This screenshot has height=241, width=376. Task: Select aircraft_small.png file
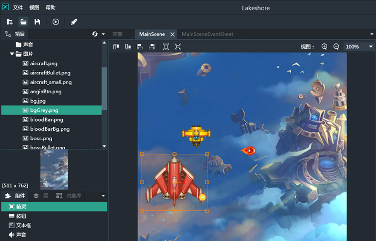click(52, 82)
